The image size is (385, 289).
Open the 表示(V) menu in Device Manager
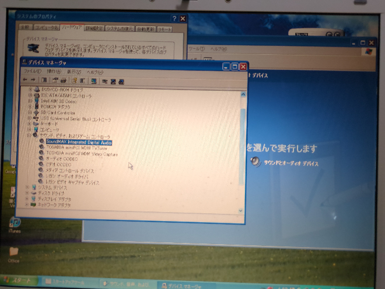tap(74, 72)
